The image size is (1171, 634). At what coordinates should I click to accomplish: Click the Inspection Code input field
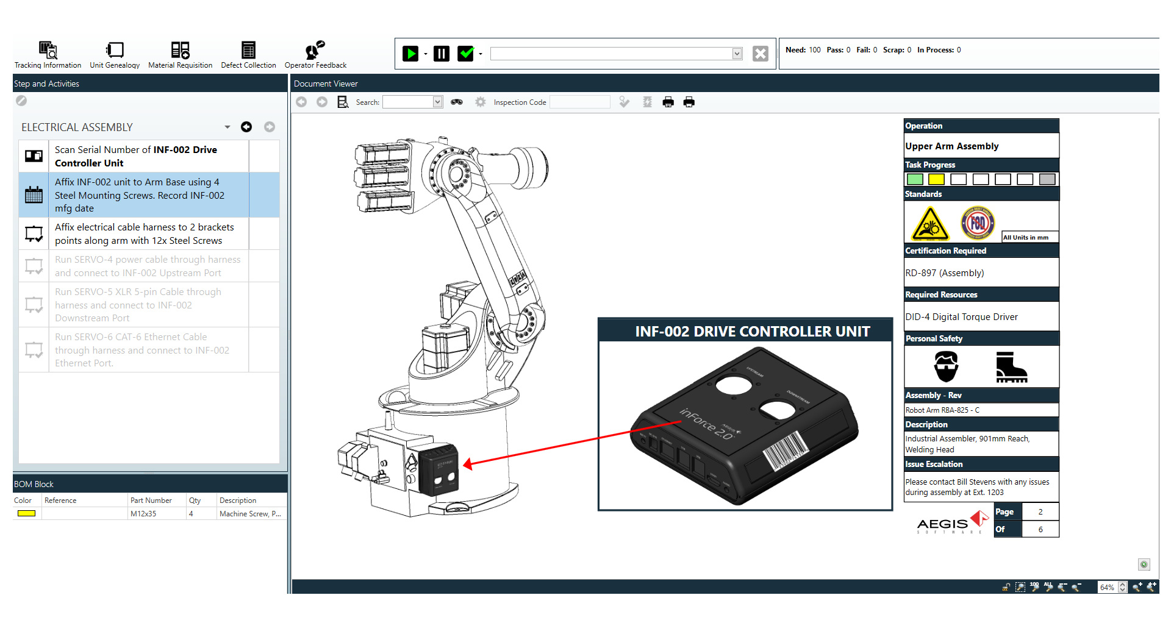tap(579, 102)
